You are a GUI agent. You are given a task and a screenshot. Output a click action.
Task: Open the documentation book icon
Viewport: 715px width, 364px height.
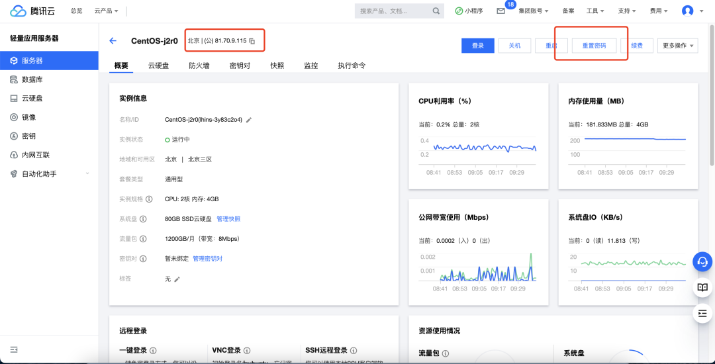(702, 287)
